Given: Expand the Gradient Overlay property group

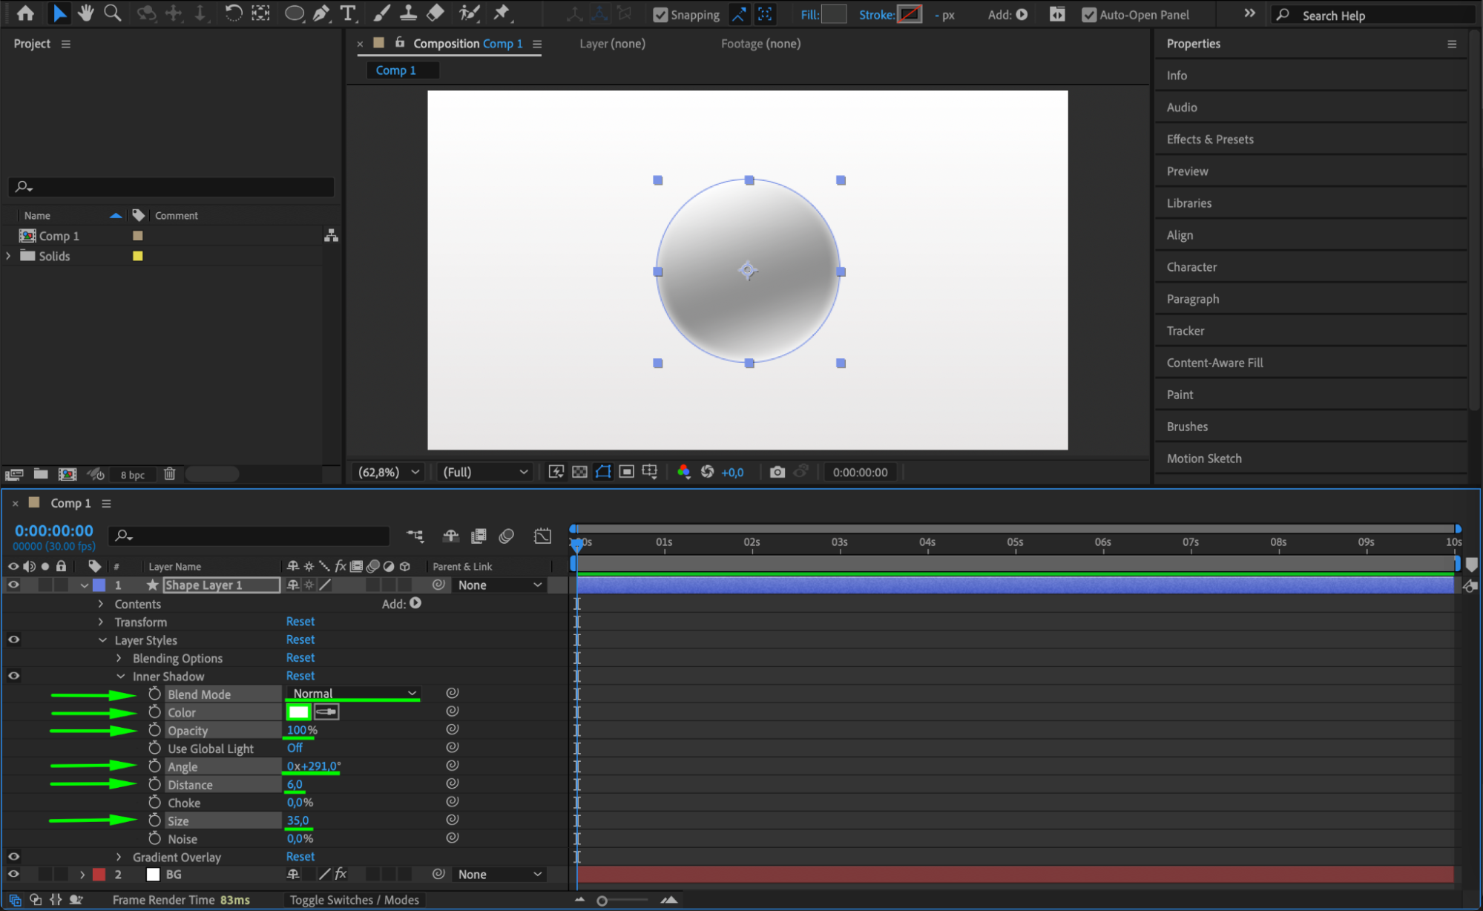Looking at the screenshot, I should click(x=119, y=857).
